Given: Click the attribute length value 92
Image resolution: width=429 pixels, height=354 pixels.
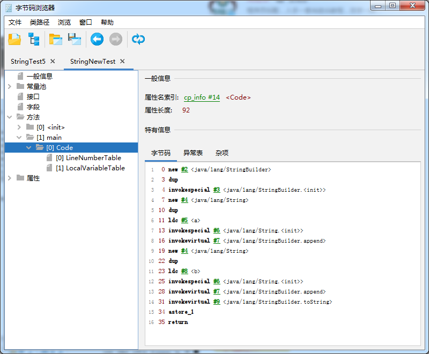Looking at the screenshot, I should click(186, 110).
